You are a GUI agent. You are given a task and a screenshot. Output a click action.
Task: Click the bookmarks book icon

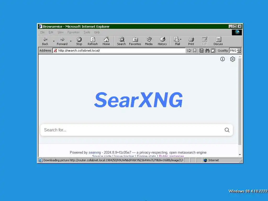tap(202, 51)
